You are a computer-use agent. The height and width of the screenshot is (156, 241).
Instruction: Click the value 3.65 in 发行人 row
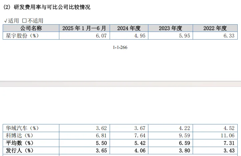point(101,150)
